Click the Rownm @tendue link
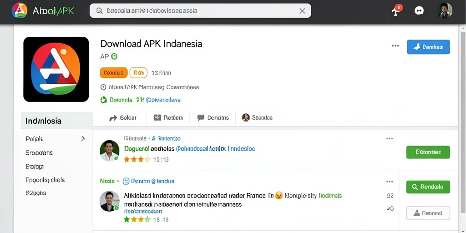 153,181
